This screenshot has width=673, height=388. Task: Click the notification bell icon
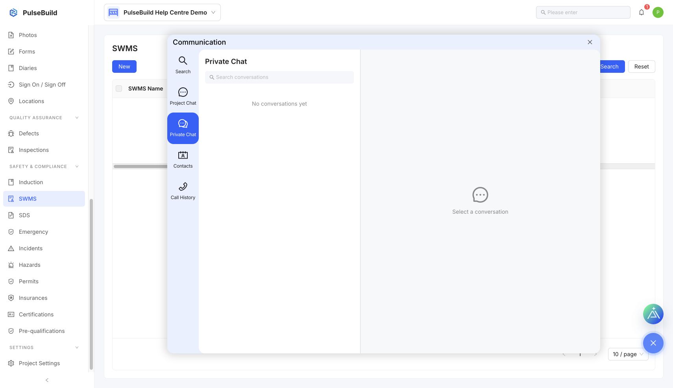(x=642, y=12)
